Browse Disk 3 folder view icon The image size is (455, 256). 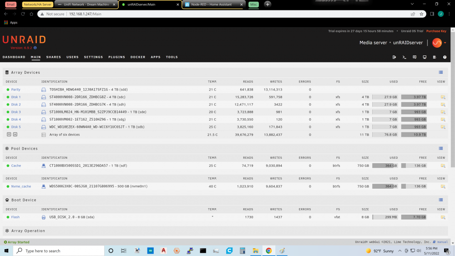point(443,112)
